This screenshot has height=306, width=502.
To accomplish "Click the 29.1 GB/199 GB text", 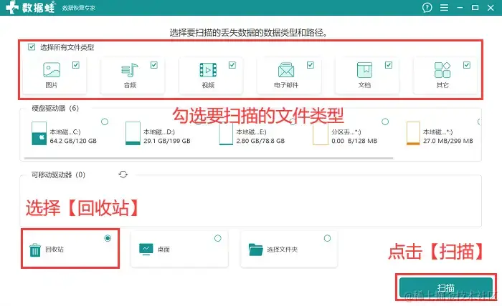I will [167, 141].
